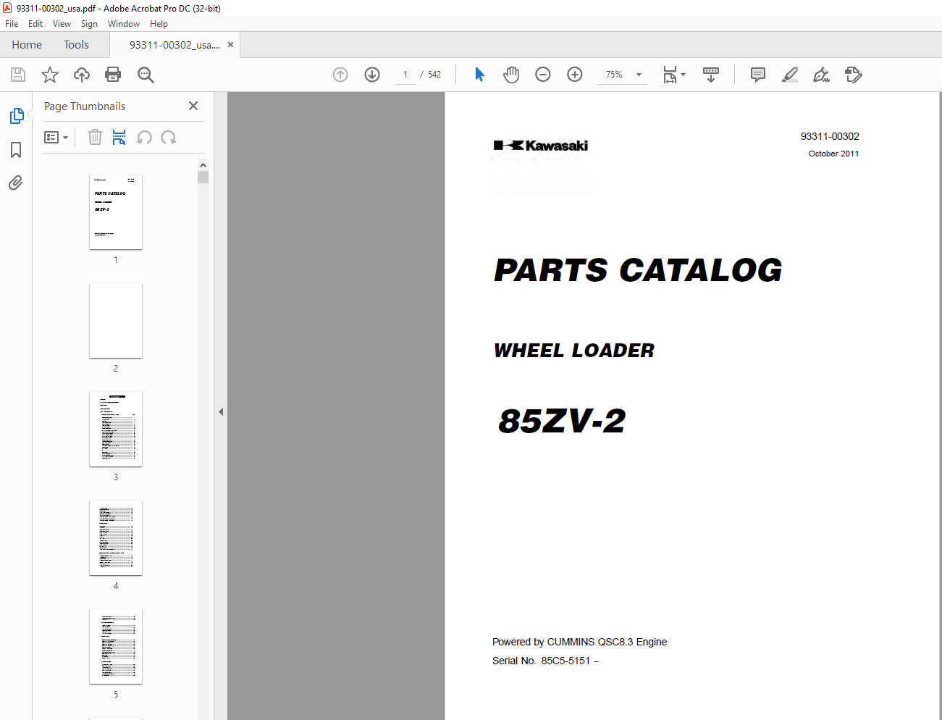The width and height of the screenshot is (942, 720).
Task: Activate the Hand pan tool
Action: [x=511, y=75]
